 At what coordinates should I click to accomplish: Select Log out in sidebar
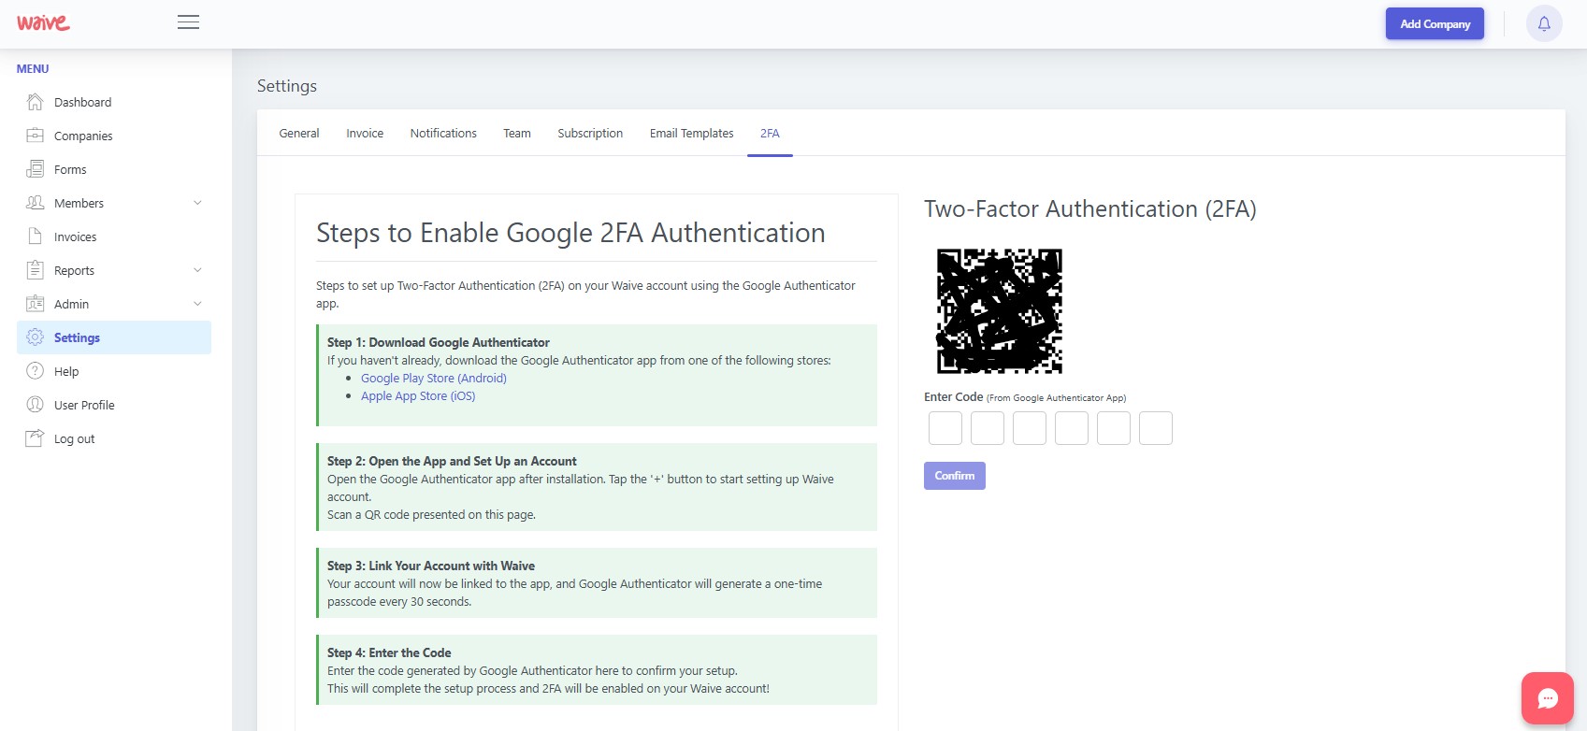tap(75, 438)
